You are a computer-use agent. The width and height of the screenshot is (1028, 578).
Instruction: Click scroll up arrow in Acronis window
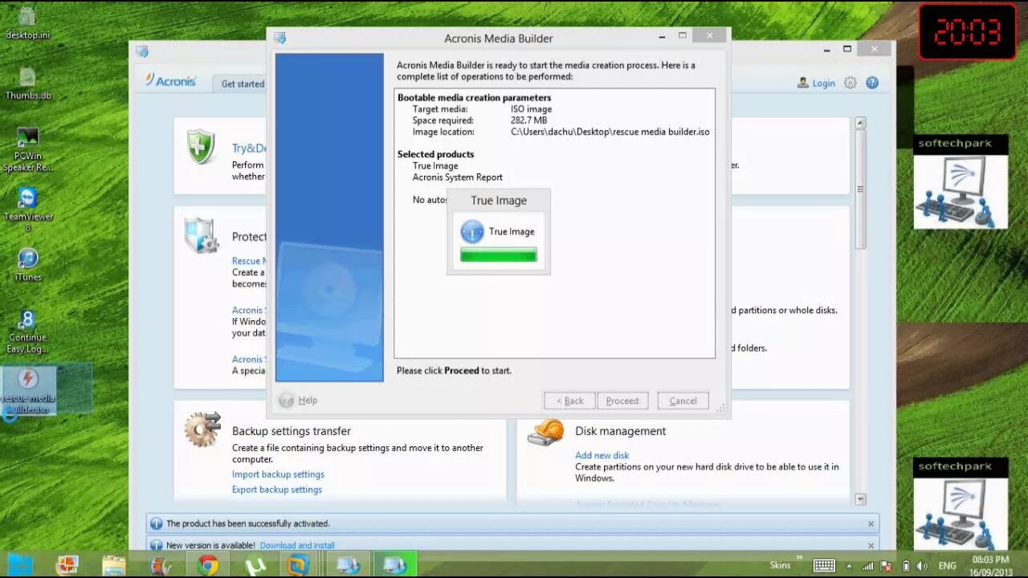860,124
